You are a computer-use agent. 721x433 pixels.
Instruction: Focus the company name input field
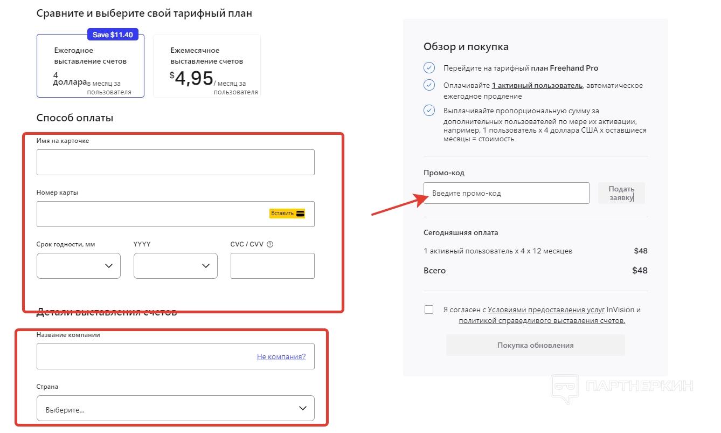[176, 356]
